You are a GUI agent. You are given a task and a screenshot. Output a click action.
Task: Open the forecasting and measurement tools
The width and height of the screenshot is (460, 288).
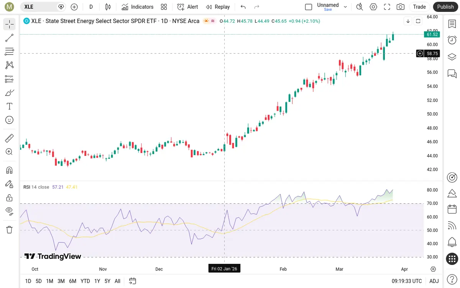click(10, 79)
